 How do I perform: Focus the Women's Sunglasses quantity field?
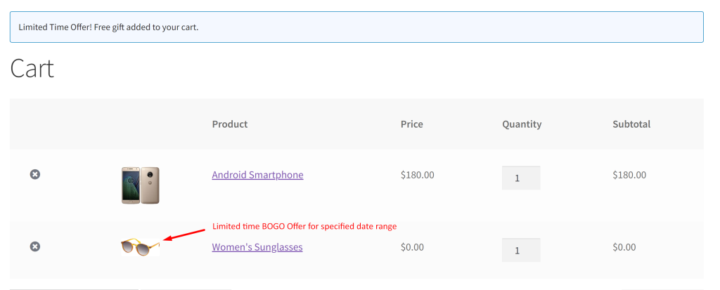coord(521,250)
